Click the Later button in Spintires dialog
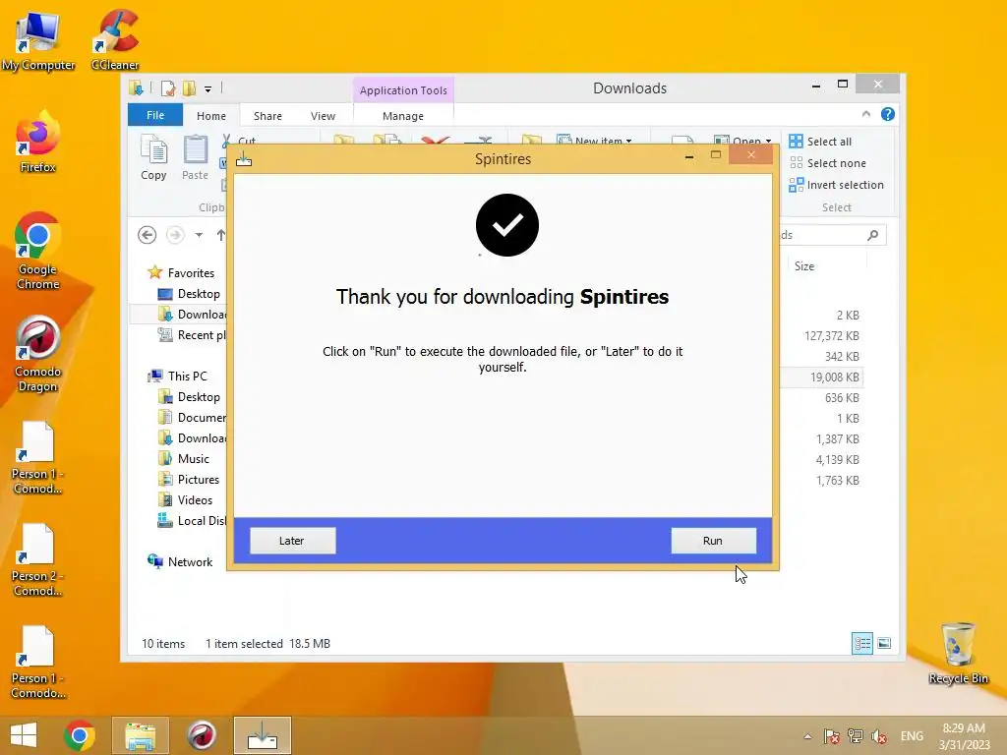The height and width of the screenshot is (755, 1007). (292, 541)
